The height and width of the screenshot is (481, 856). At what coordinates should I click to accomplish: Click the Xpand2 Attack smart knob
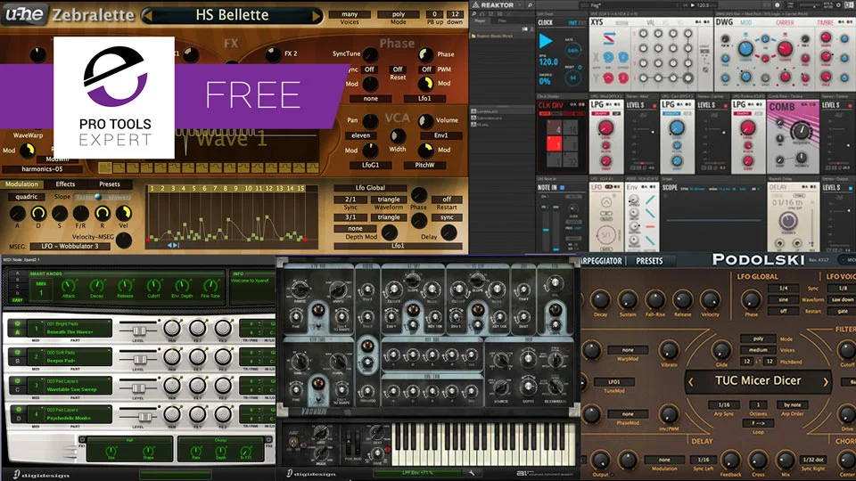69,285
